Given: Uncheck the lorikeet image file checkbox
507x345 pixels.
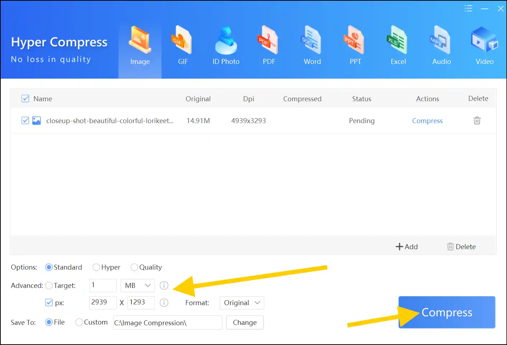Looking at the screenshot, I should tap(25, 120).
